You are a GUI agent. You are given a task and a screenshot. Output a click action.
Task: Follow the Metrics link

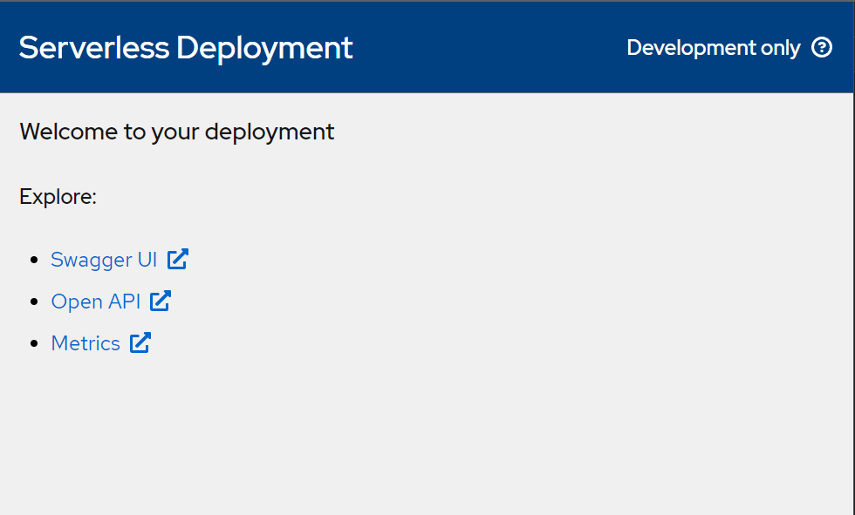(85, 342)
